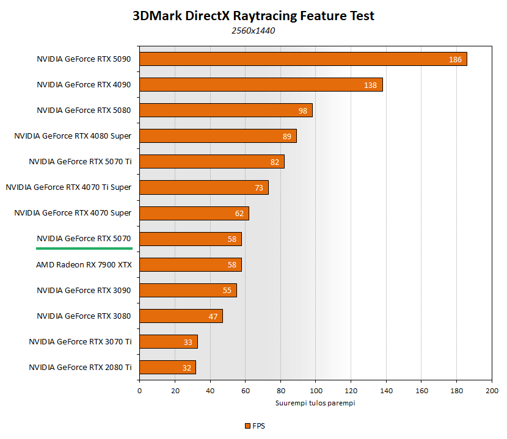Select the 98 value on the RTX 5080 bar

click(x=302, y=111)
